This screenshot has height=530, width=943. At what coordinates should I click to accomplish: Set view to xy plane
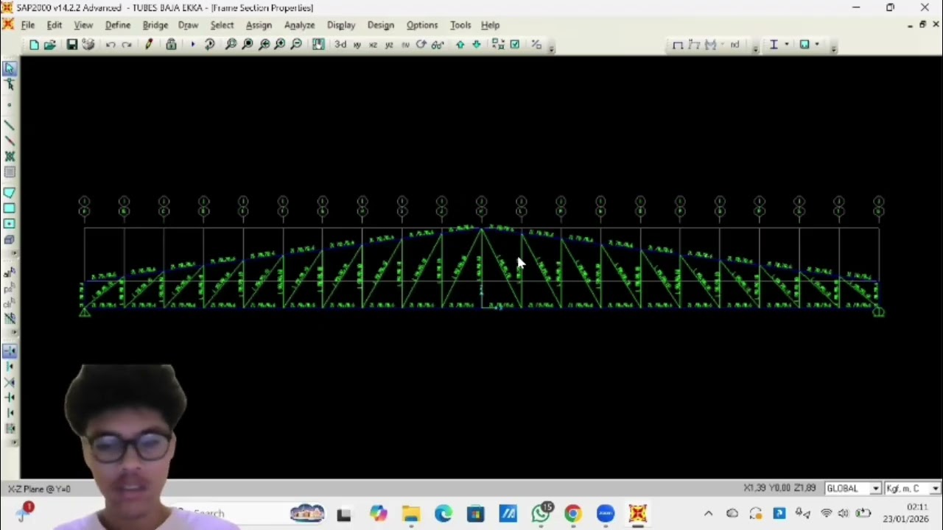tap(357, 45)
